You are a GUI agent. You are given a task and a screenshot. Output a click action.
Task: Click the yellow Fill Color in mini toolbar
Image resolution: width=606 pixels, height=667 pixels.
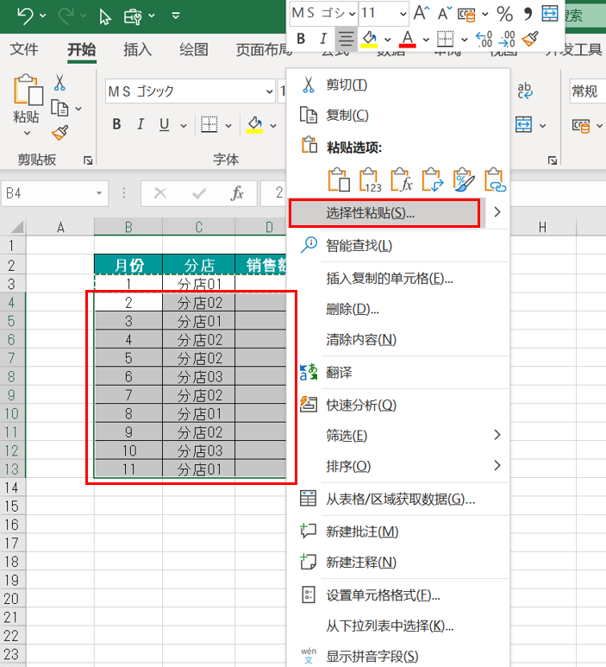(x=369, y=39)
